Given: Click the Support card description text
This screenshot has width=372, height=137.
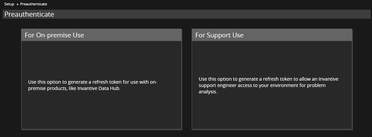Looking at the screenshot, I should coord(268,85).
